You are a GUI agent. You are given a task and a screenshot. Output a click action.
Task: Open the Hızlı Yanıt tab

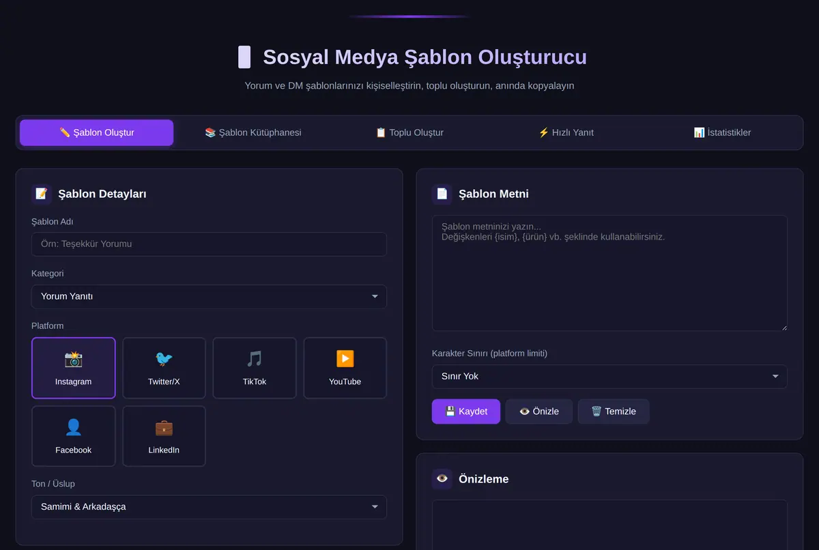pyautogui.click(x=566, y=132)
